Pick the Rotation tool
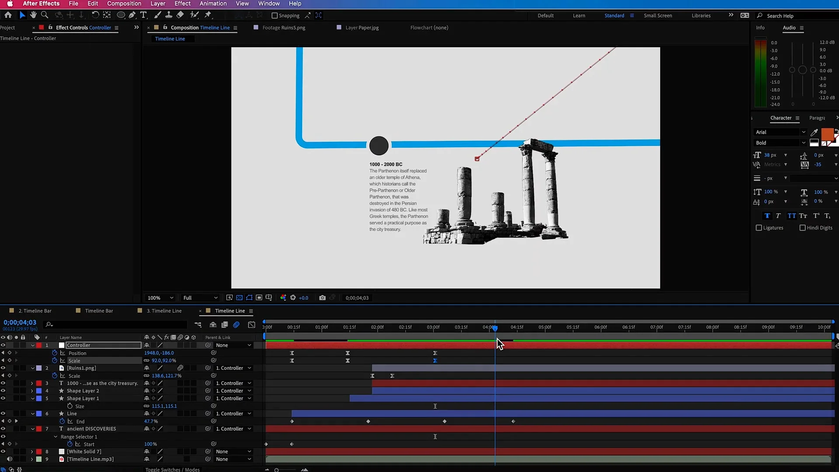The image size is (839, 472). 95,15
